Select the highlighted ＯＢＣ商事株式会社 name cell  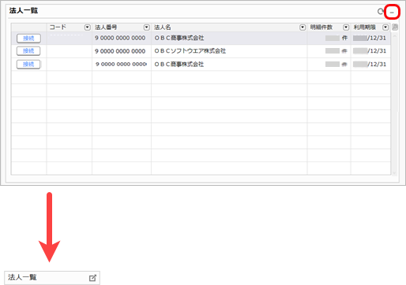pos(229,39)
